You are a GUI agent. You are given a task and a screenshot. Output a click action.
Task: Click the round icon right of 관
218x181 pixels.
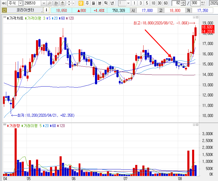(63, 3)
